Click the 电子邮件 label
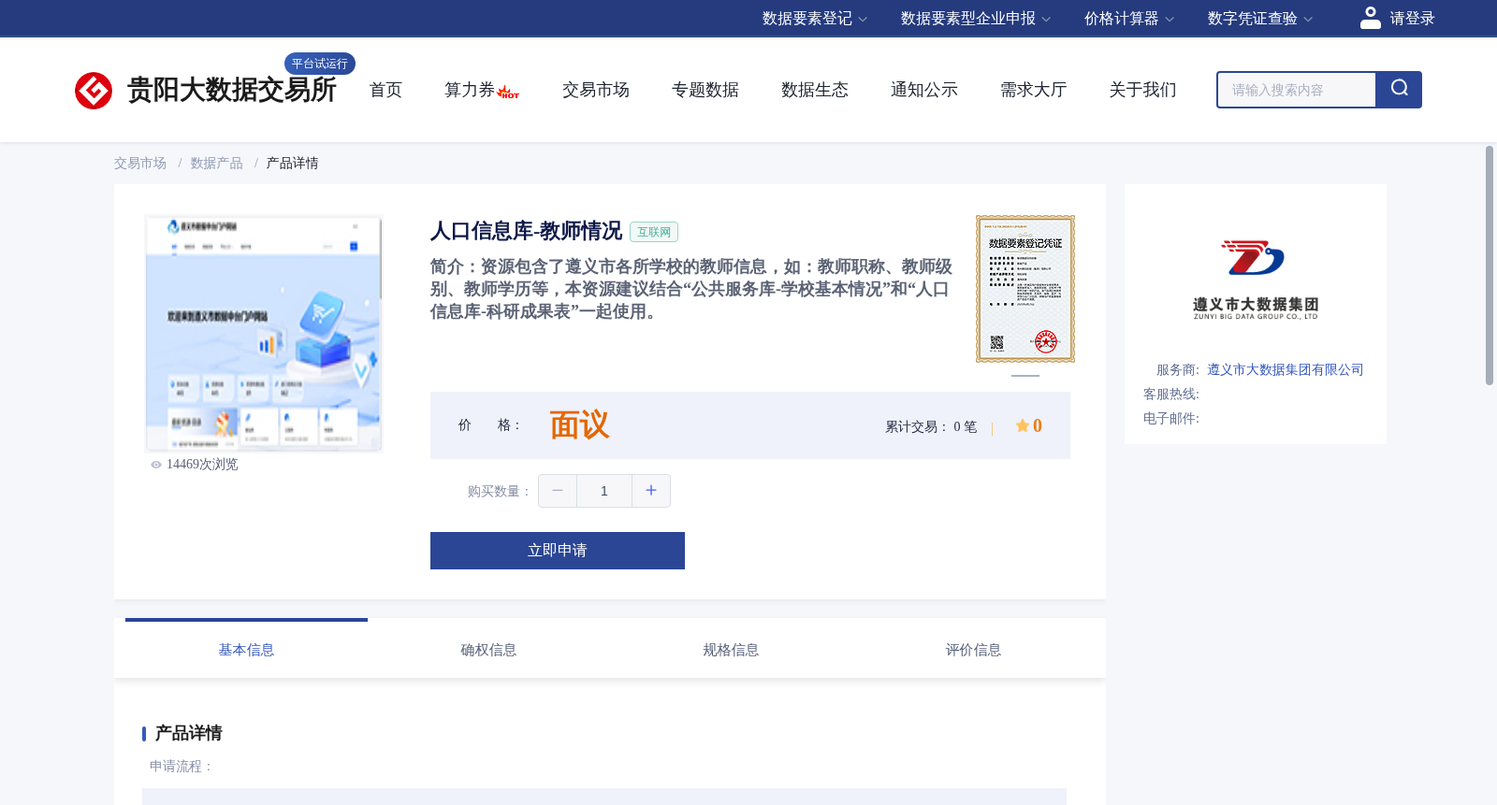Image resolution: width=1497 pixels, height=805 pixels. 1171,419
